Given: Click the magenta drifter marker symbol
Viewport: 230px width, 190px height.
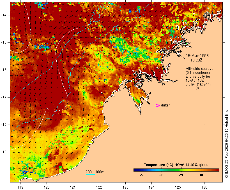Looking at the screenshot, I should [x=158, y=106].
